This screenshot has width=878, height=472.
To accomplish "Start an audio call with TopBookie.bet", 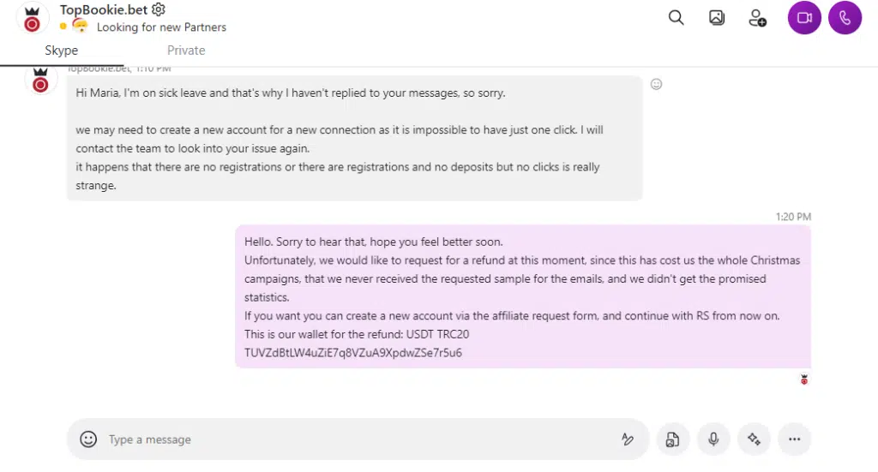I will pyautogui.click(x=845, y=18).
